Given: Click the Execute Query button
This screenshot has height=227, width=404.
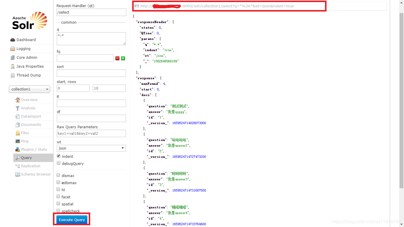Looking at the screenshot, I should pos(72,220).
